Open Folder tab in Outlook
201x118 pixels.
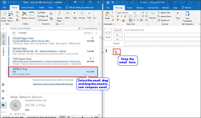[41, 8]
